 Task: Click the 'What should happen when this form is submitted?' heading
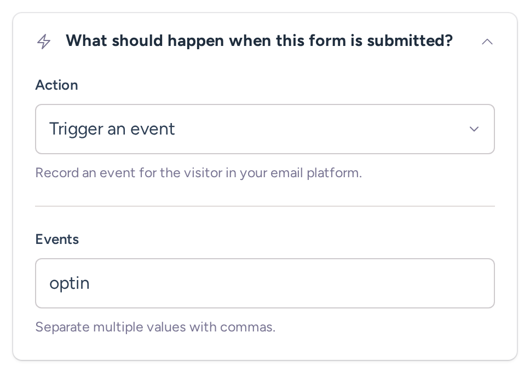[x=260, y=41]
